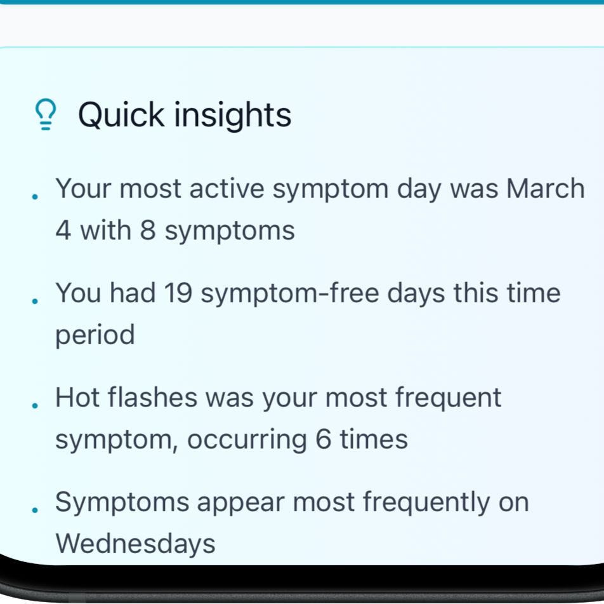Expand details for the Hot flashes insight
Screen dimensions: 604x604
(x=278, y=417)
